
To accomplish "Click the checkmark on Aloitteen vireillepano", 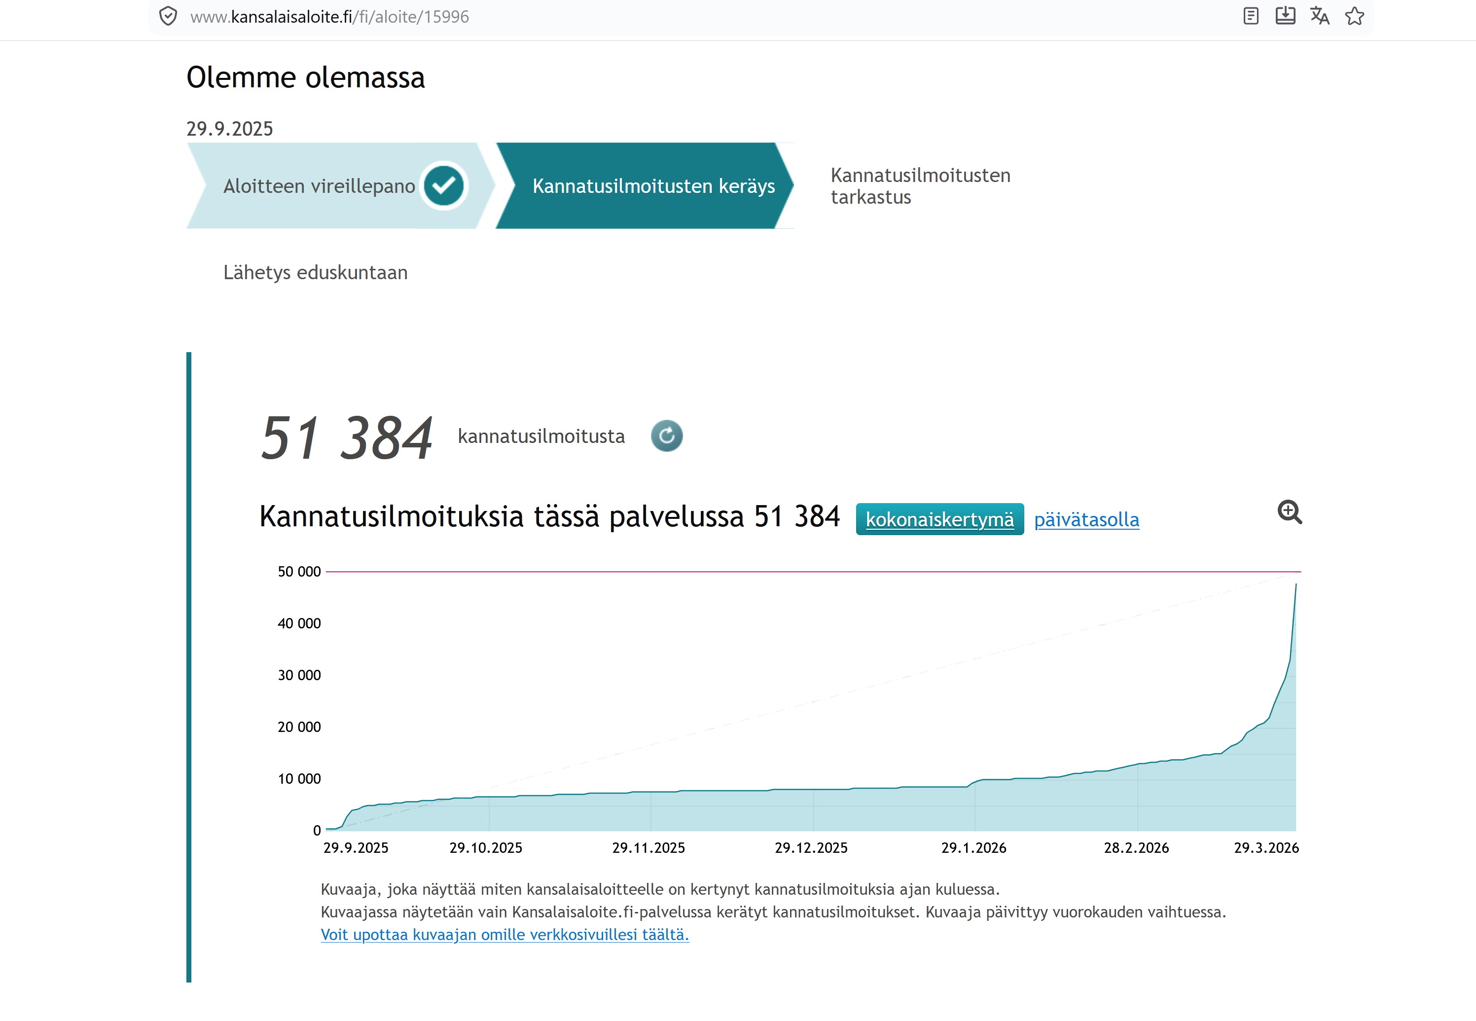I will tap(443, 185).
